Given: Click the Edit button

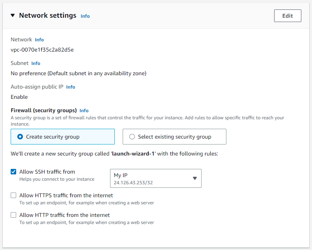Looking at the screenshot, I should 287,16.
